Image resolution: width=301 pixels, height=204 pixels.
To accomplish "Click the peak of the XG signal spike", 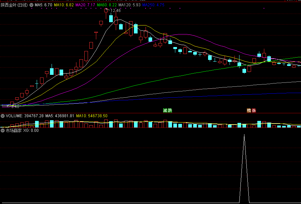I will [244, 134].
